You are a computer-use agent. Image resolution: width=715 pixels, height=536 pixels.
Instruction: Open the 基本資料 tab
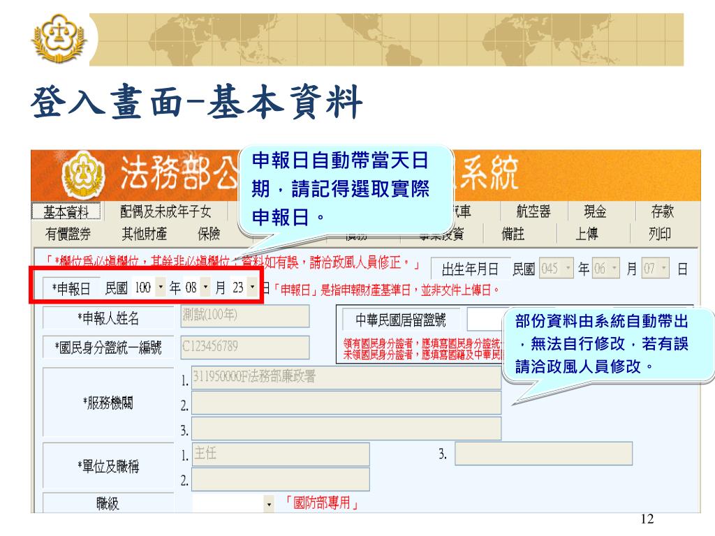(x=66, y=211)
